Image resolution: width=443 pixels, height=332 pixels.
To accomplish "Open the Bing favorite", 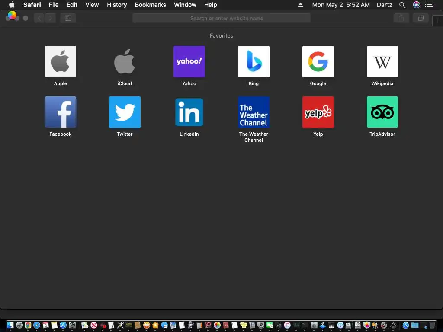I will pyautogui.click(x=254, y=61).
